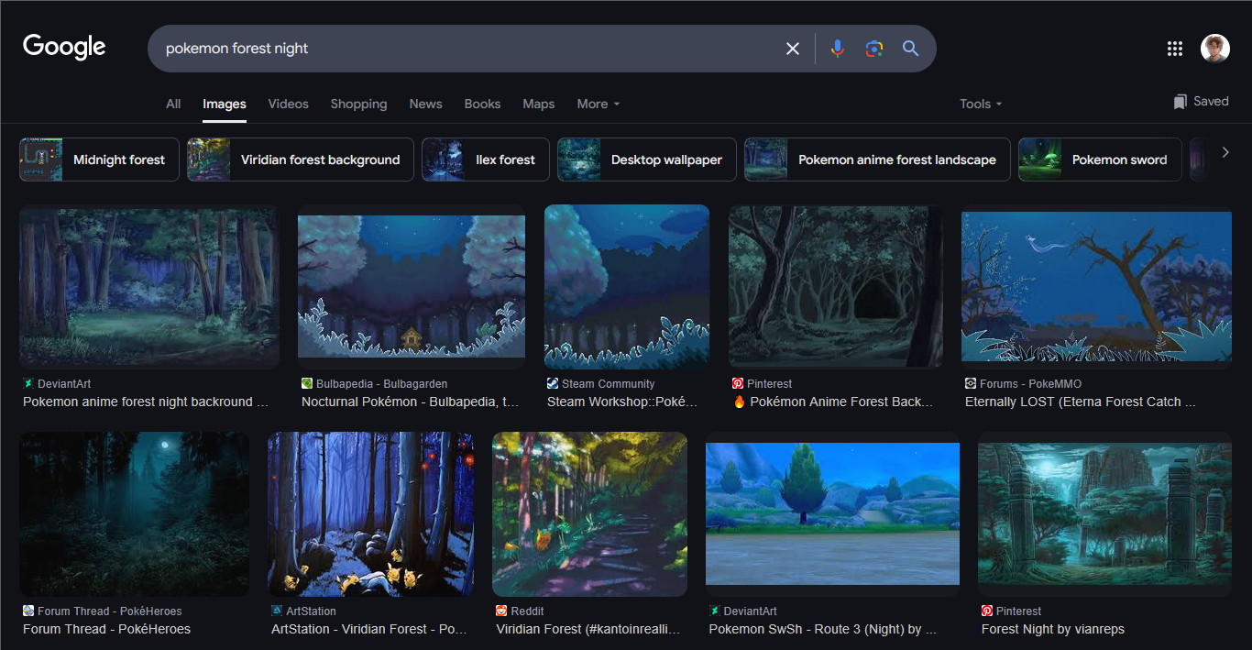Switch to the Videos tab

click(x=288, y=104)
